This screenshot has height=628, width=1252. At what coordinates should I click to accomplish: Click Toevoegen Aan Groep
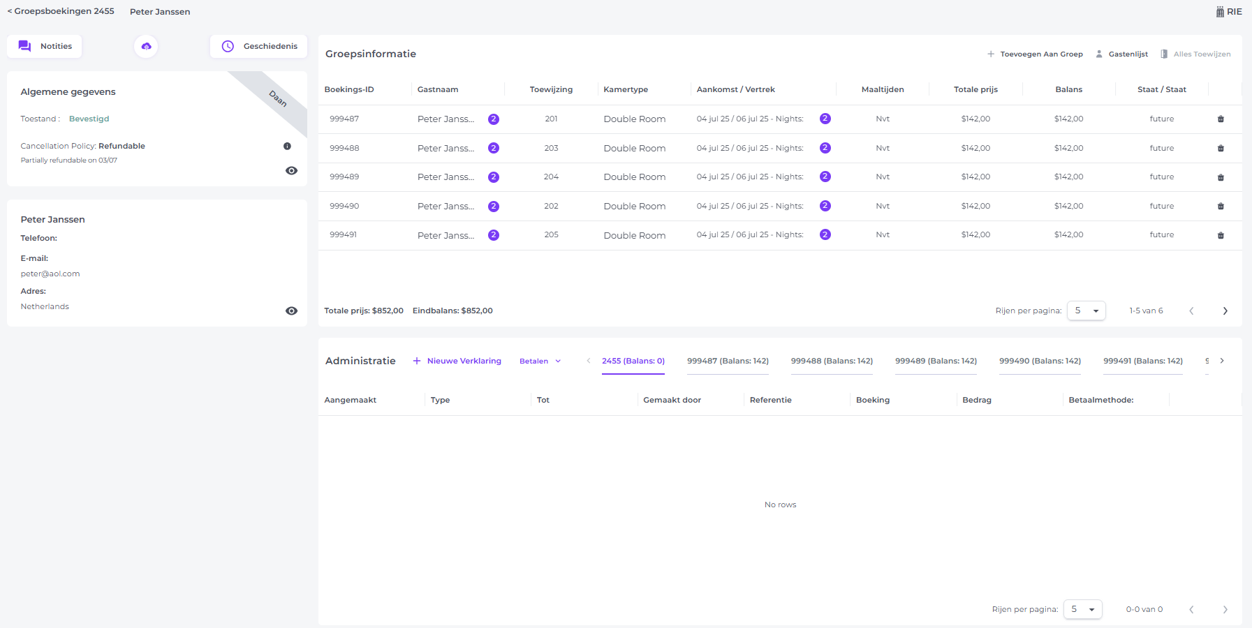(1035, 54)
